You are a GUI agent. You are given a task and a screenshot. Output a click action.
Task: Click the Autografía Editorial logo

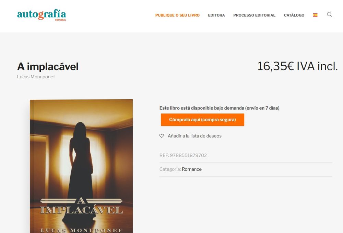tap(42, 15)
